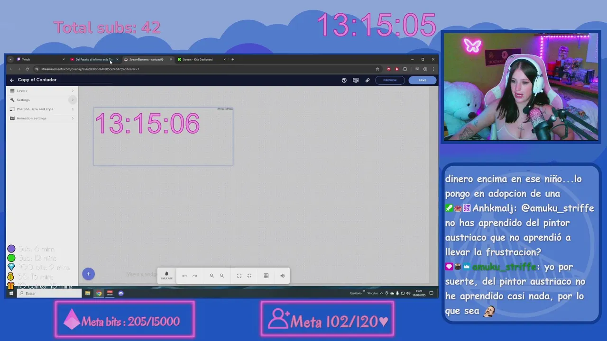
Task: Click the PREVIEW button
Action: coord(390,80)
